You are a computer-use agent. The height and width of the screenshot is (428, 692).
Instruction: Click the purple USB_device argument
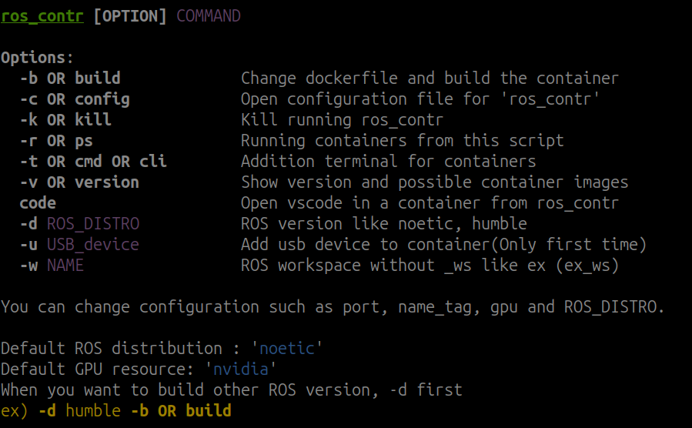pyautogui.click(x=93, y=245)
